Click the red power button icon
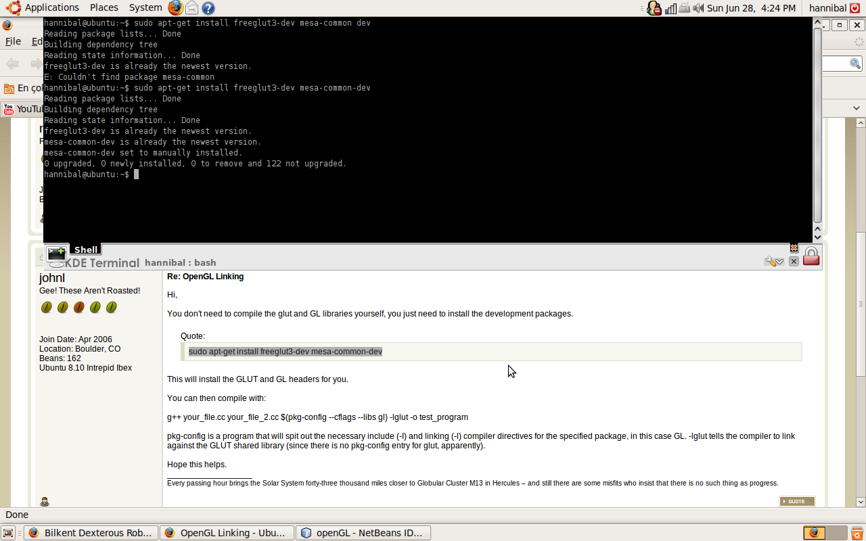Image resolution: width=866 pixels, height=541 pixels. (x=854, y=8)
